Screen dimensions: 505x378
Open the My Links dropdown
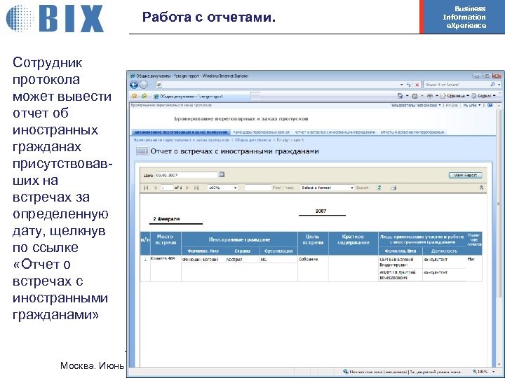472,105
